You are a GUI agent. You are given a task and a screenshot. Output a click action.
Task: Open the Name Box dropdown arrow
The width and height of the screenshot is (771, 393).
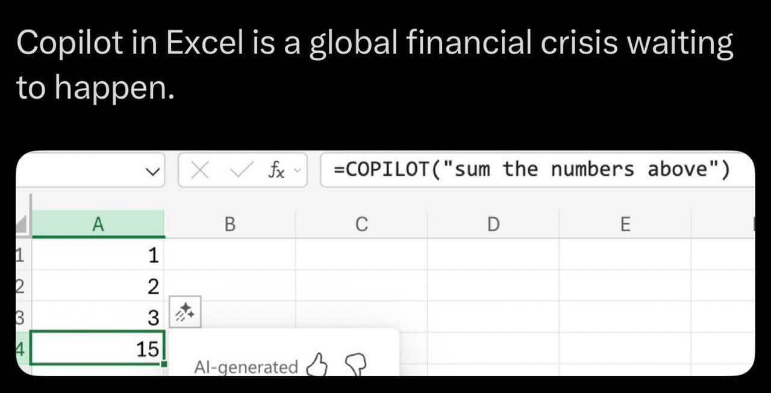(154, 170)
